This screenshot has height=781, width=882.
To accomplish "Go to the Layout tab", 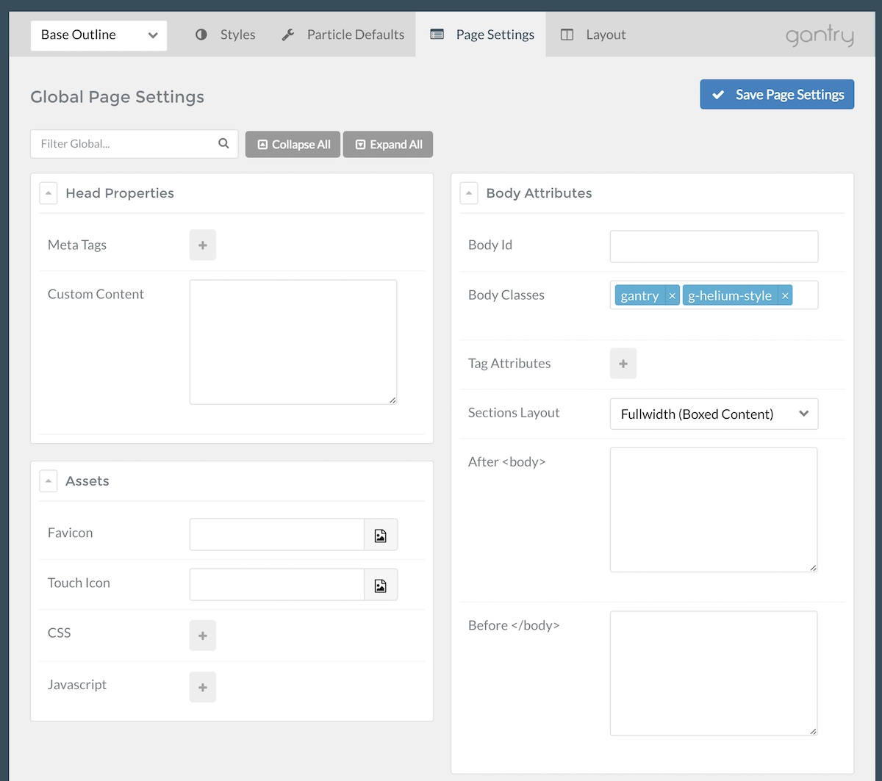I will click(x=593, y=35).
